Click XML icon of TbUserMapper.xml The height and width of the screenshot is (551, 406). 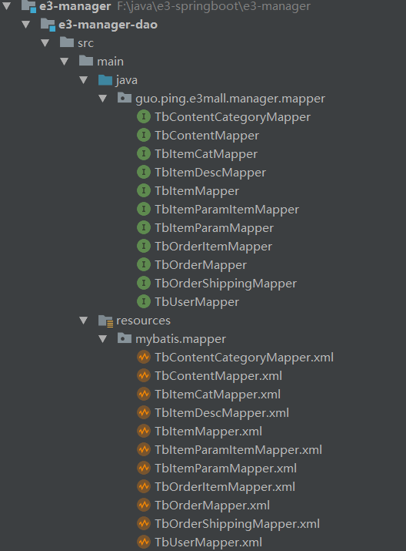[144, 542]
